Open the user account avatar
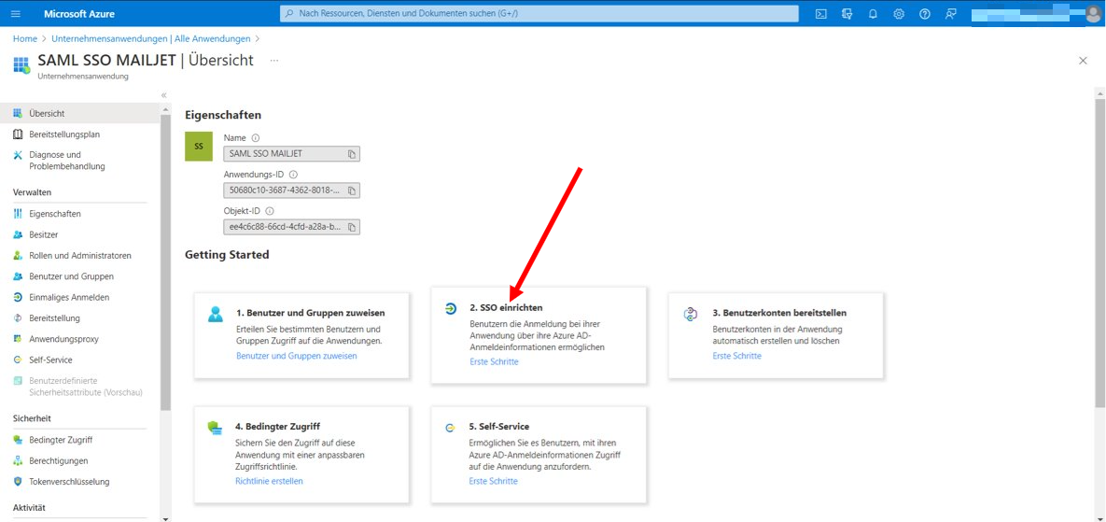The width and height of the screenshot is (1106, 522). coord(1093,13)
